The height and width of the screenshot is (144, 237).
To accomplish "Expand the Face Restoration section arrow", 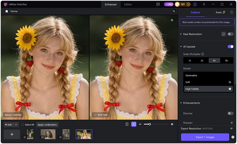I will (x=181, y=34).
